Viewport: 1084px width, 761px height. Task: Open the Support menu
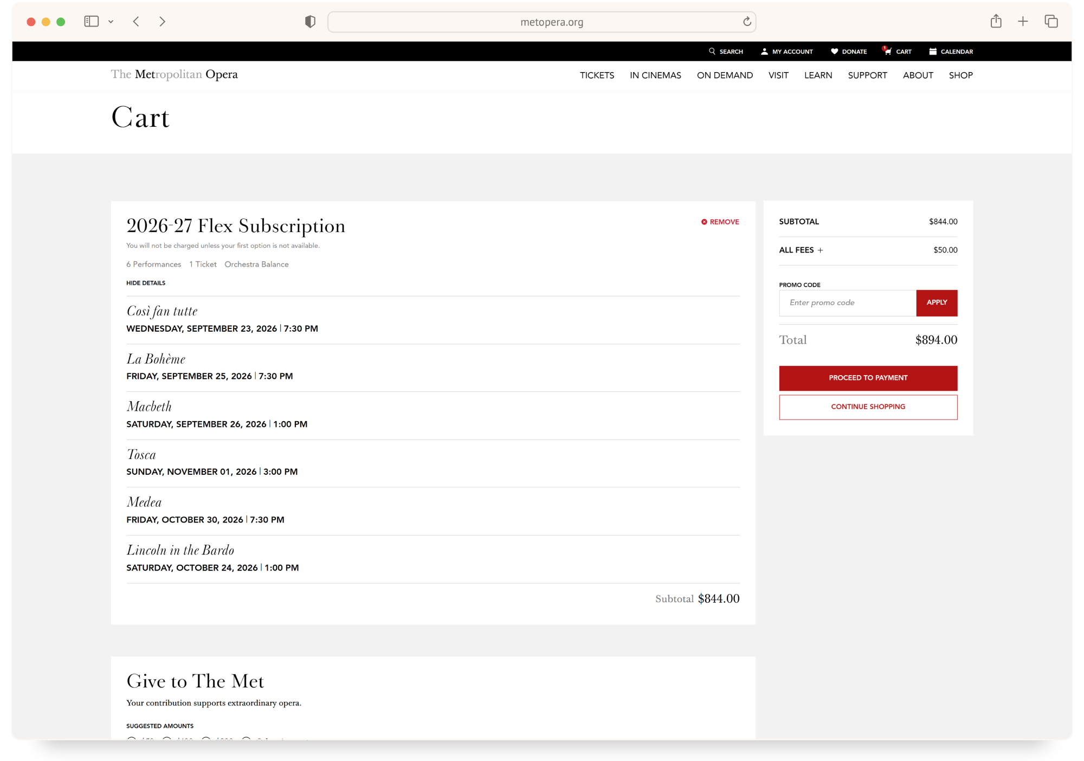[x=867, y=75]
